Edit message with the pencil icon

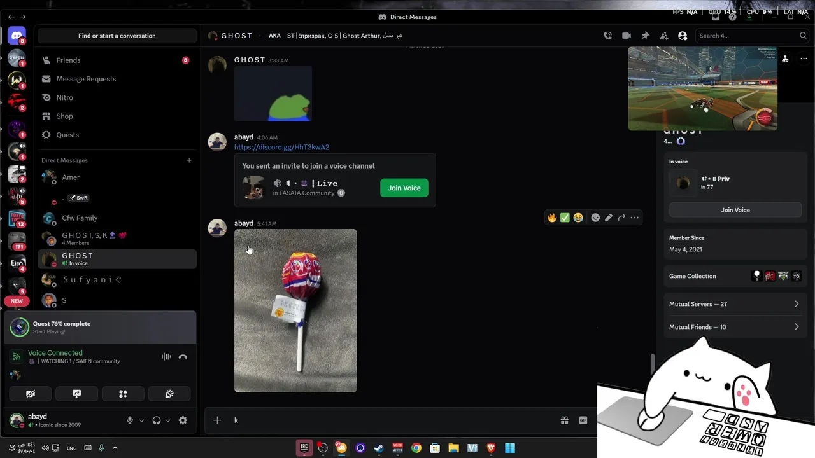609,218
